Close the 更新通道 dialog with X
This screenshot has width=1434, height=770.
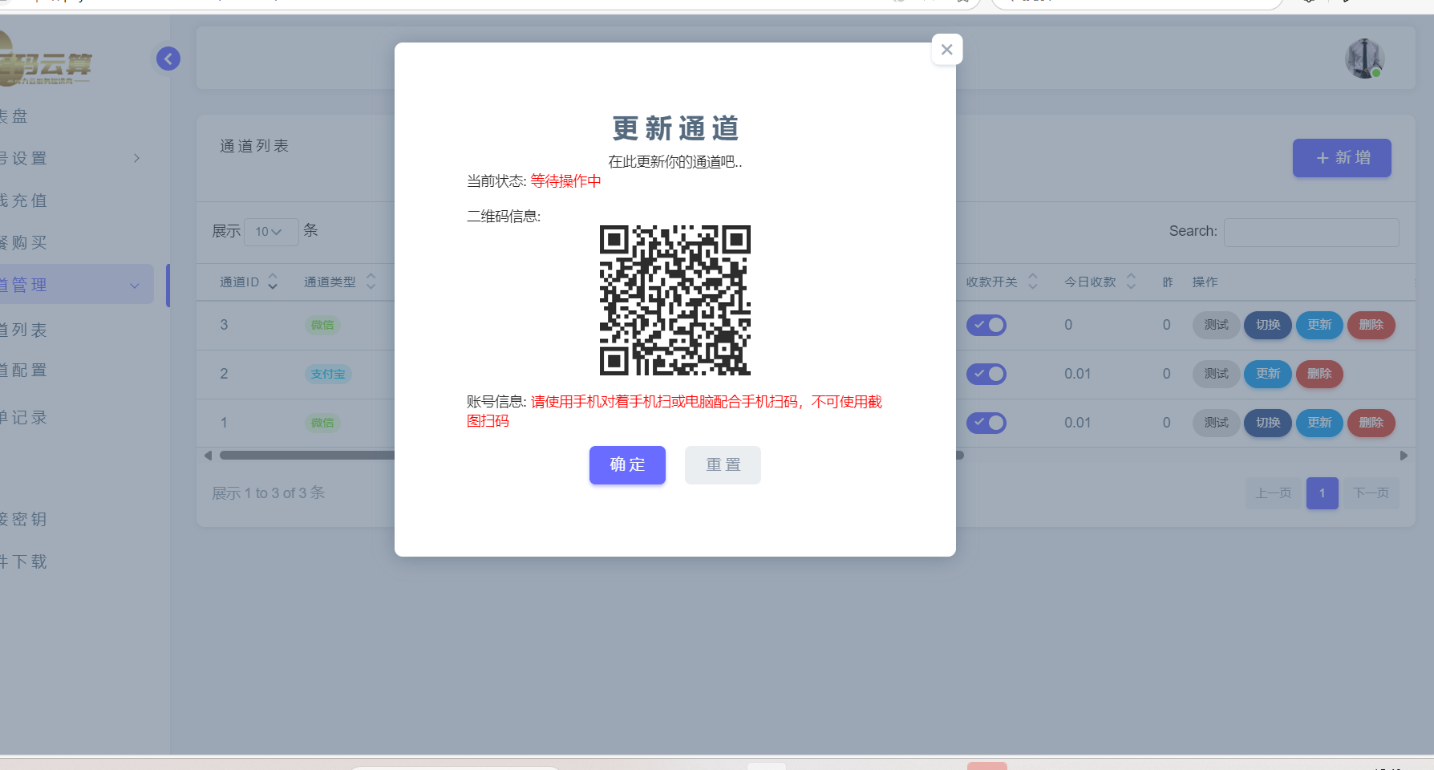click(x=946, y=50)
